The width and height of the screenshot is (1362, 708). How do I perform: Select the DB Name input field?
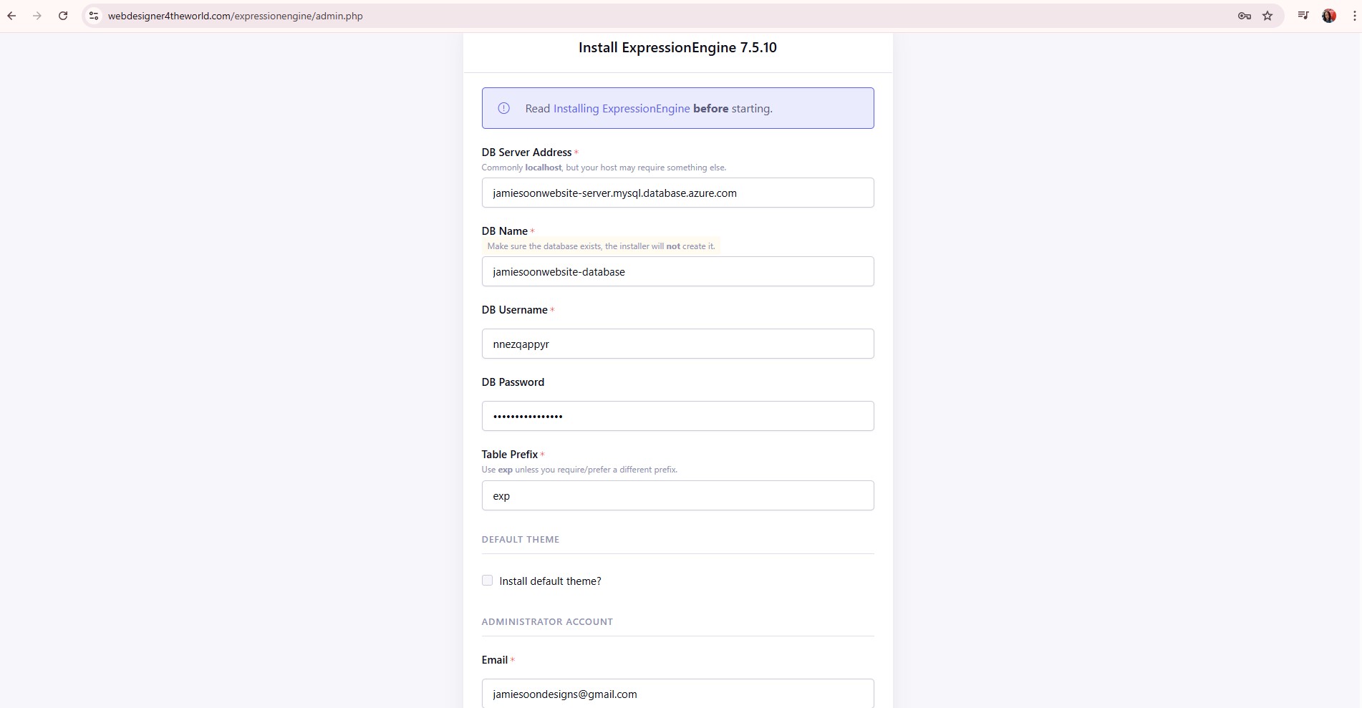(677, 271)
